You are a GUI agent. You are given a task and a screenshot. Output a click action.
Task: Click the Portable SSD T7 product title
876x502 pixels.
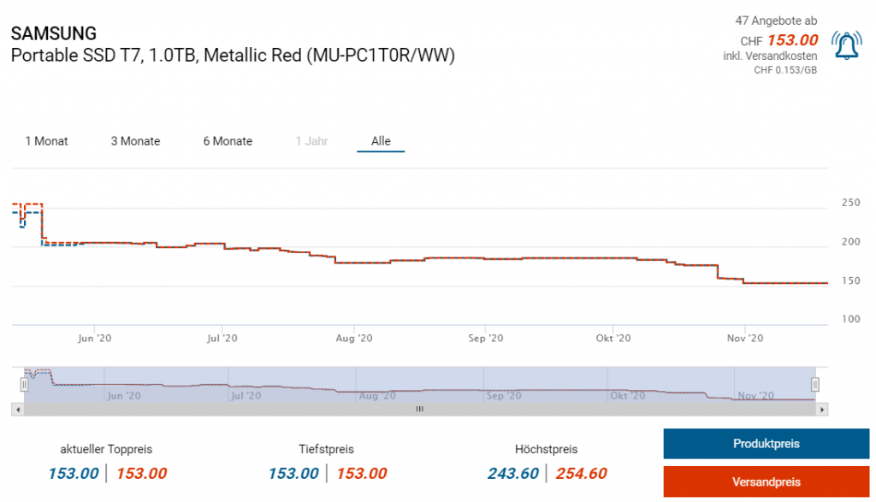(x=233, y=56)
